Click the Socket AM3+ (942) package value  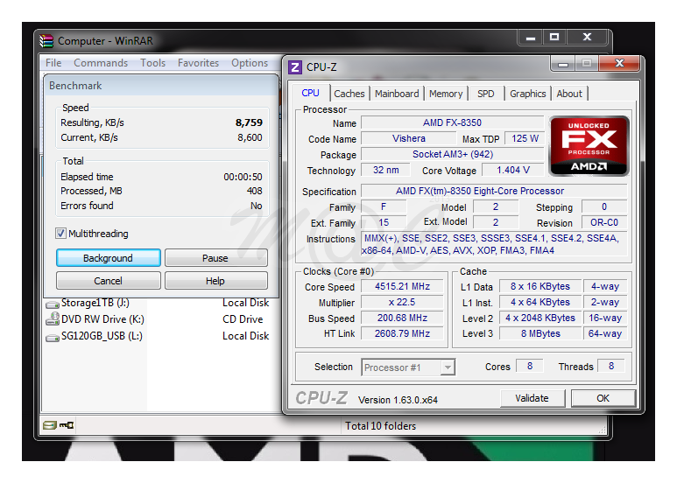[452, 154]
